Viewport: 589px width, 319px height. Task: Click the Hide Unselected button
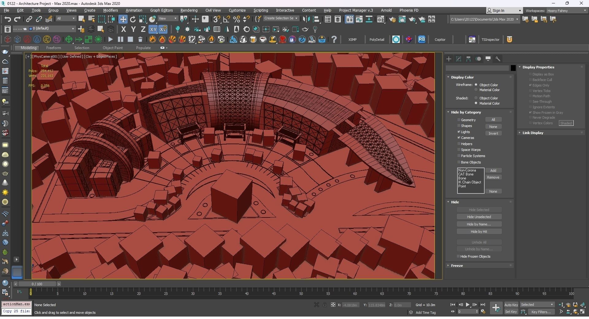[x=479, y=217]
